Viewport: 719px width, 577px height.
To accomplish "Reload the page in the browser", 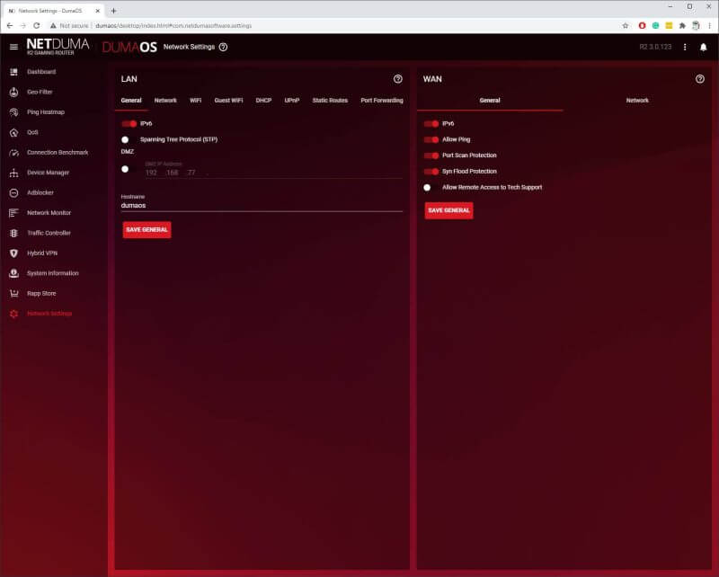I will tap(37, 26).
